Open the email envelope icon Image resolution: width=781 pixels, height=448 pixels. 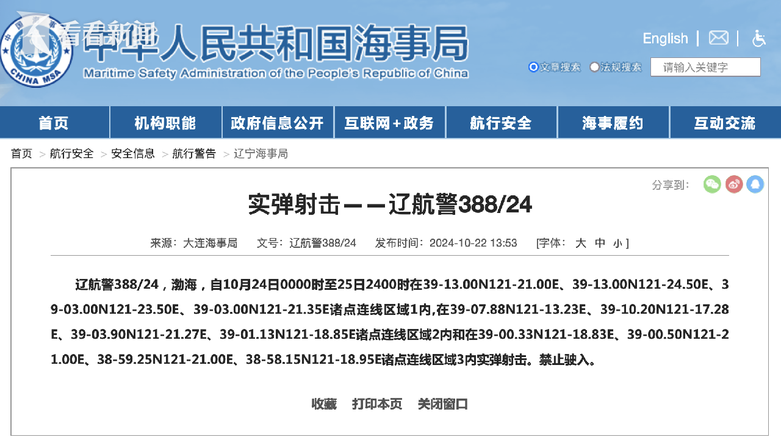click(x=718, y=38)
